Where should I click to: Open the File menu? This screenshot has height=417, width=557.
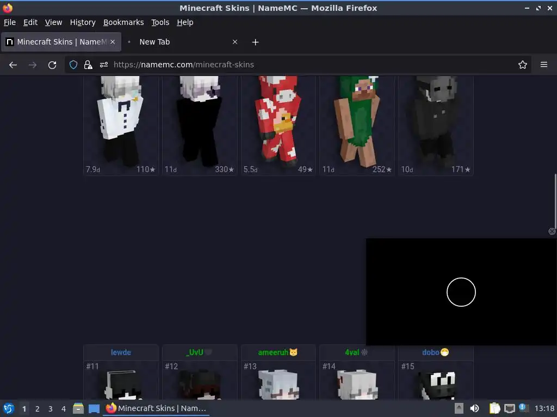[x=10, y=22]
